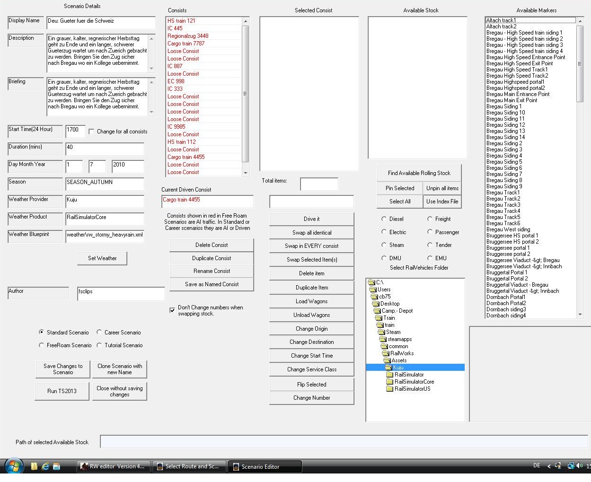
Task: Select the RailWorks folder in tree
Action: pyautogui.click(x=402, y=353)
